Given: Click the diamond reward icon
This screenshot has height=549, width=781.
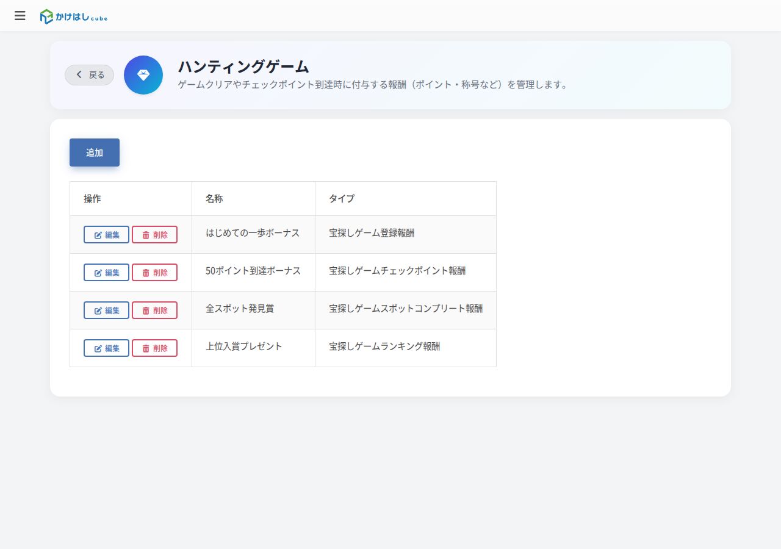Looking at the screenshot, I should point(143,75).
